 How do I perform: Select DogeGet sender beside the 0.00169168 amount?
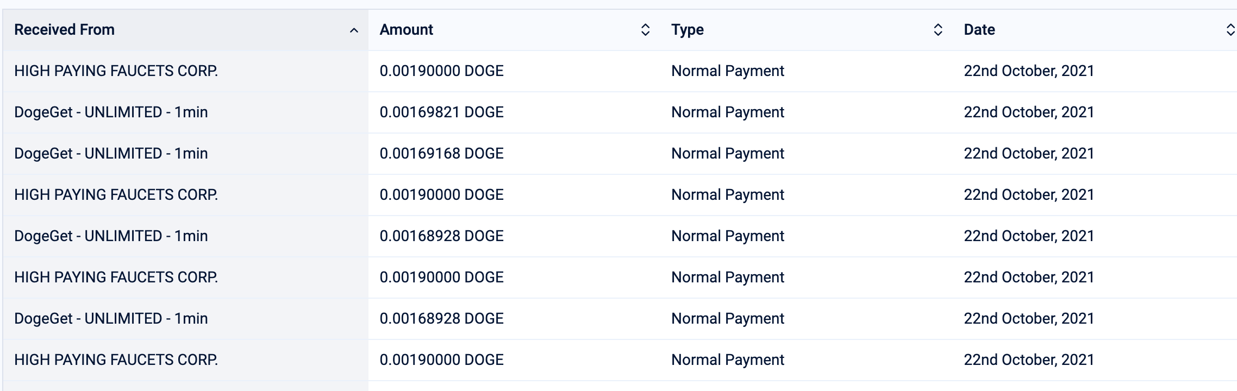[111, 154]
